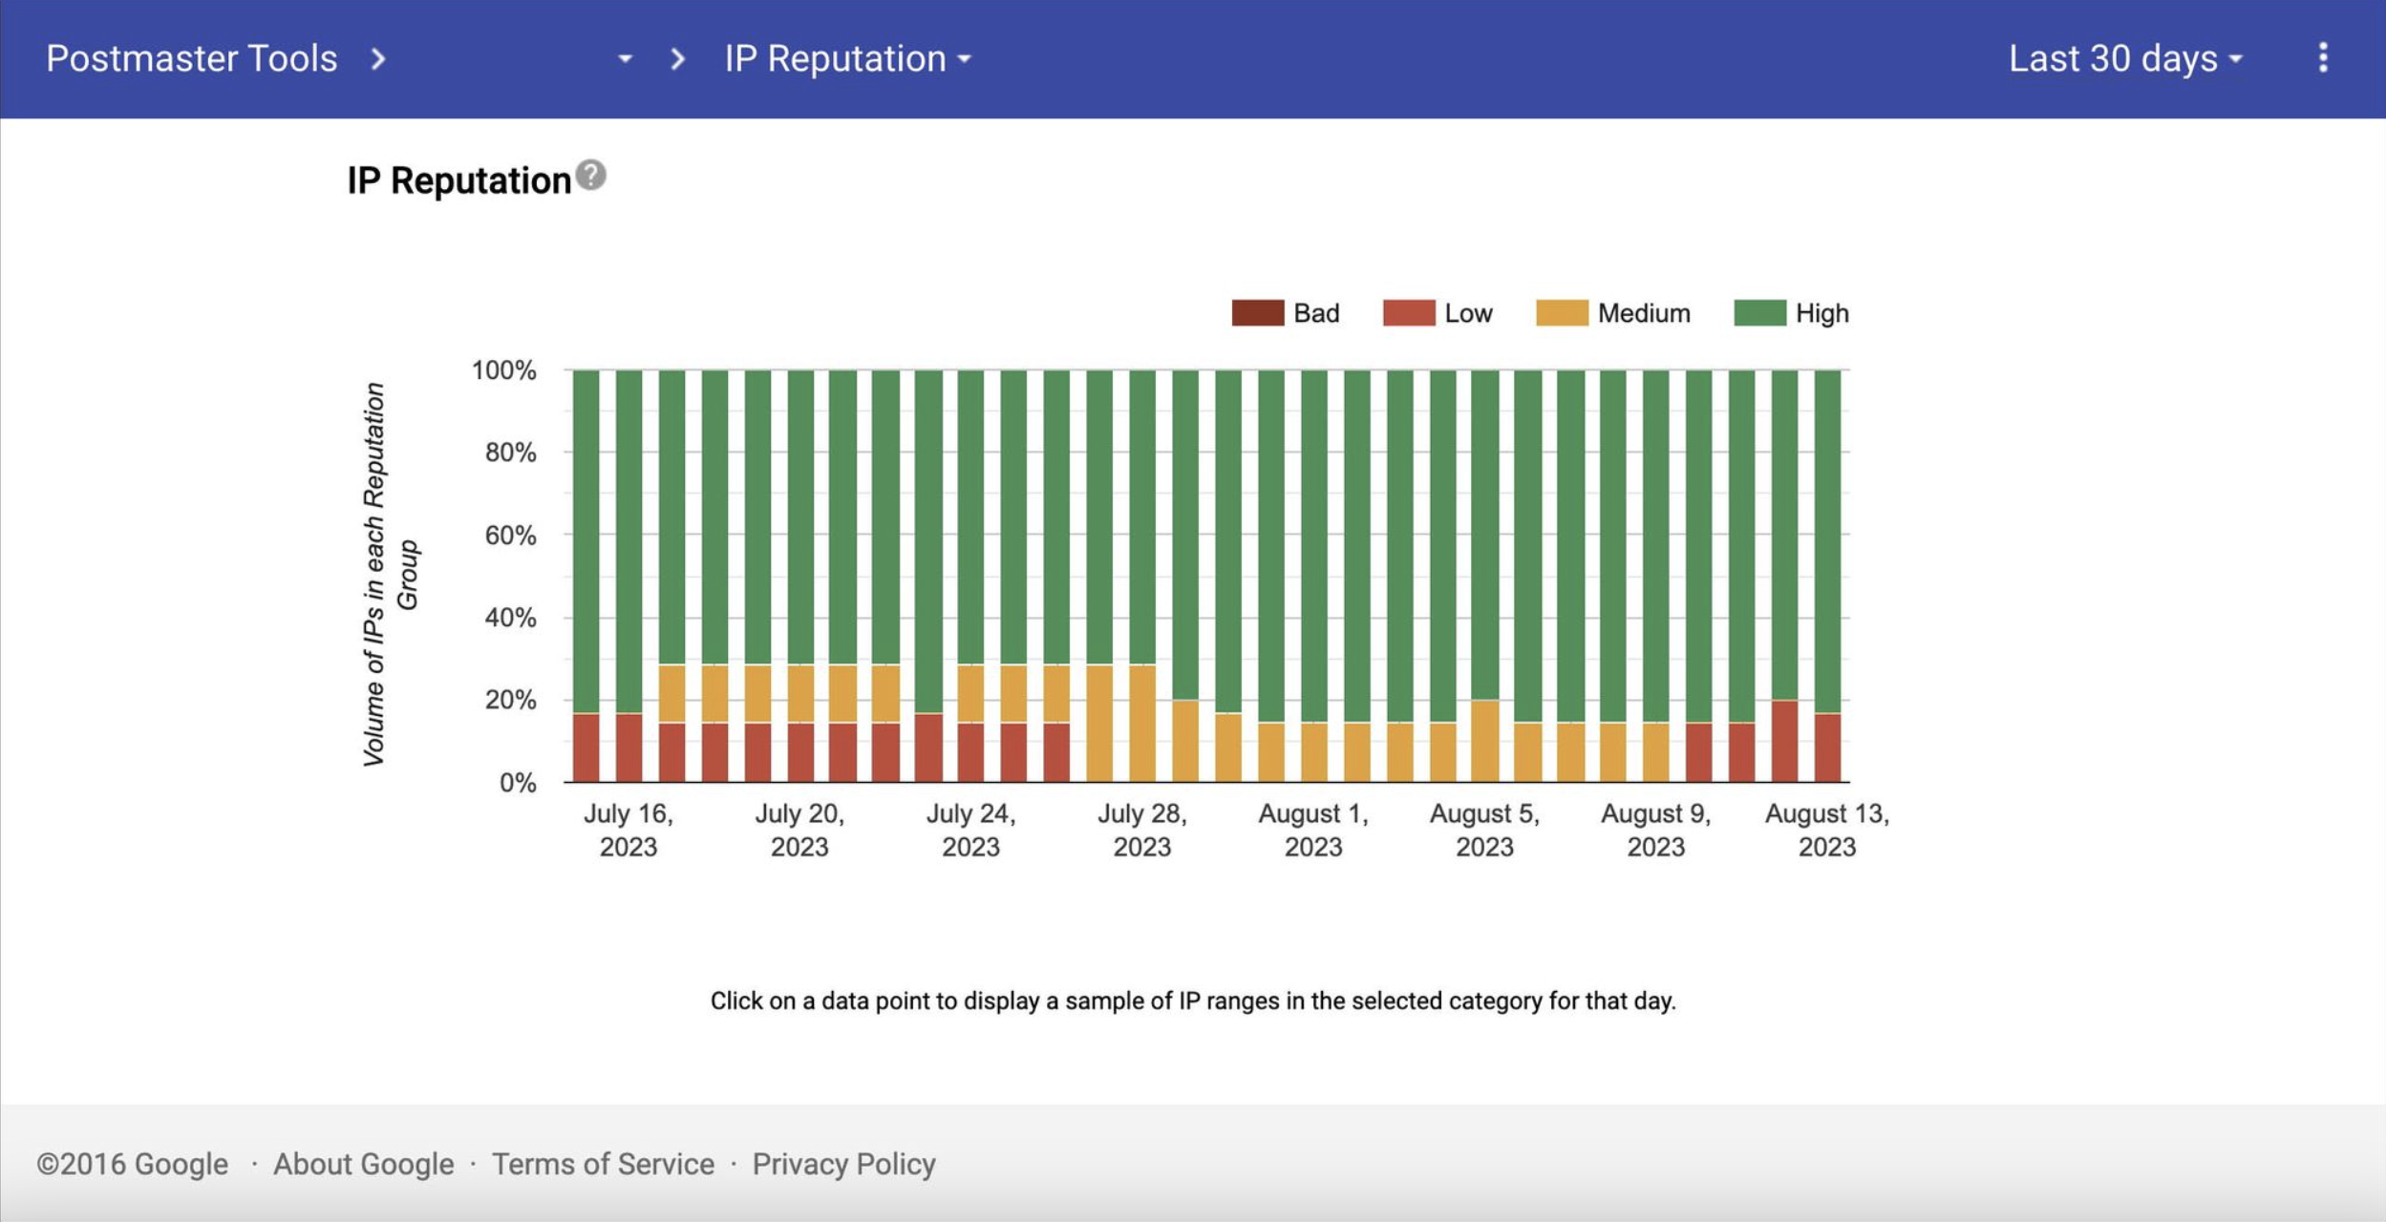Click the Volume of IPs y-axis title
The height and width of the screenshot is (1222, 2386).
click(390, 575)
